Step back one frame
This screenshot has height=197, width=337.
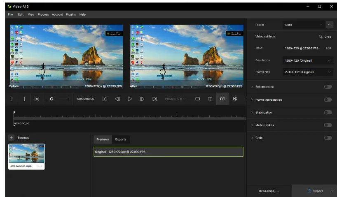pos(117,99)
